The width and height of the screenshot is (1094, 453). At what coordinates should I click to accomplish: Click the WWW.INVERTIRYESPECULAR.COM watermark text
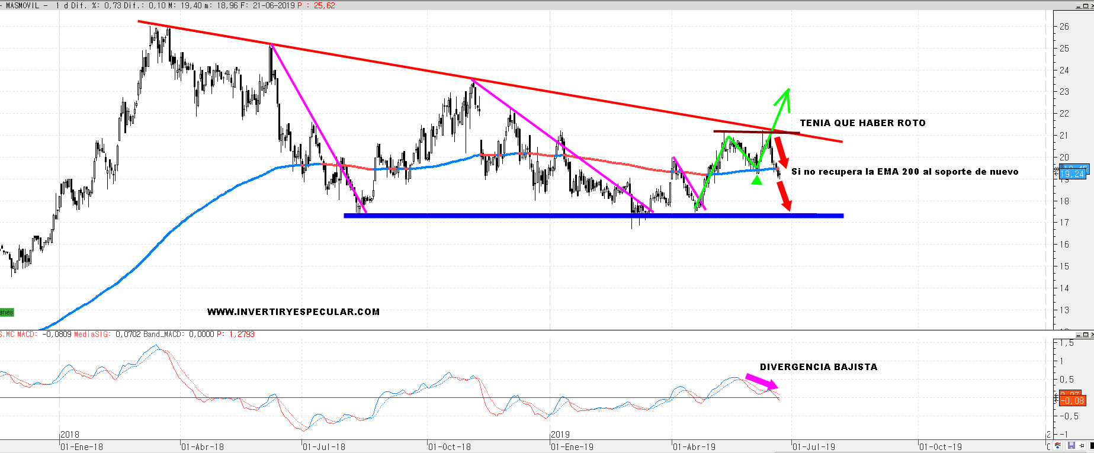pos(293,312)
